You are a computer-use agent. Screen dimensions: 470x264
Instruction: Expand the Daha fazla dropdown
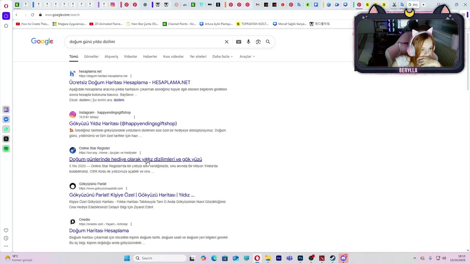pyautogui.click(x=223, y=56)
